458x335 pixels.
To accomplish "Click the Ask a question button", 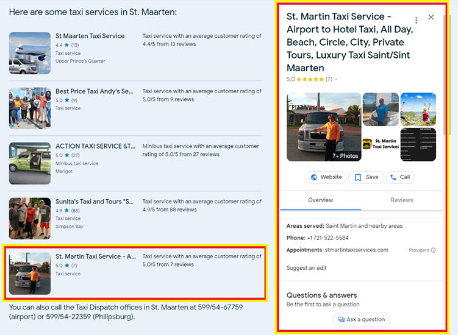I will pos(361,319).
